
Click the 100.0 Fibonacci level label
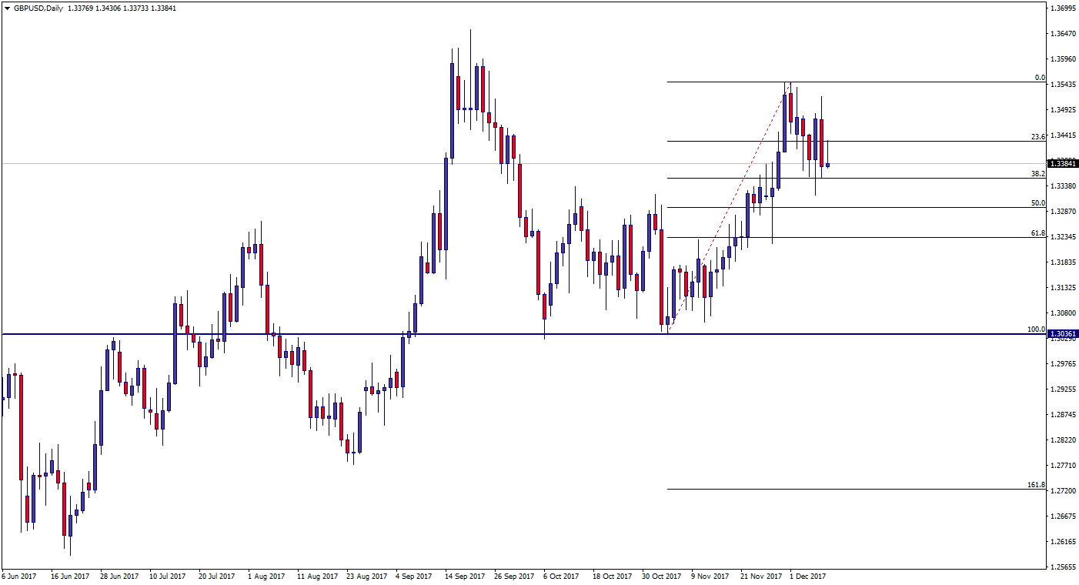click(x=1036, y=329)
